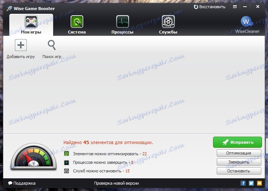Click the Поиск игр label
Viewport: 268px width, 191px height.
click(52, 57)
